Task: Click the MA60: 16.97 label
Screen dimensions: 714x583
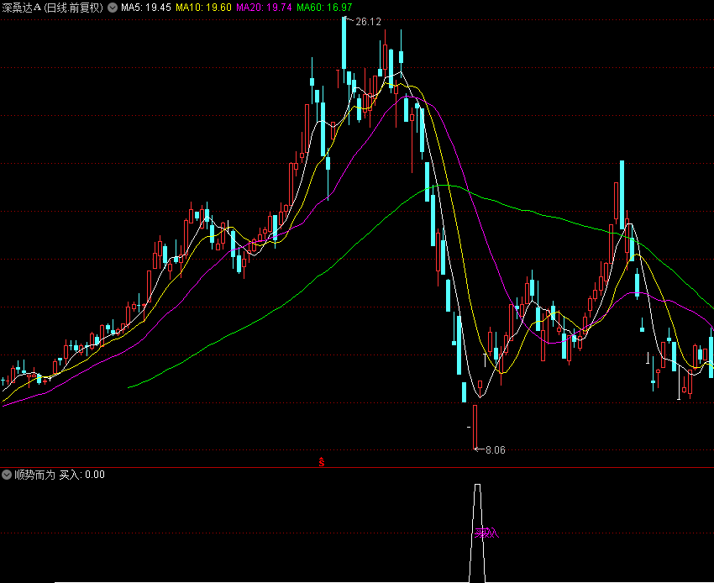Action: click(324, 8)
